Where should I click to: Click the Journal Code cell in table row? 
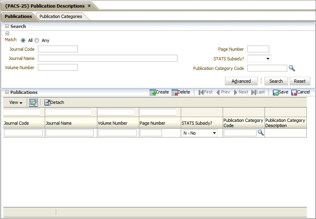(24, 133)
